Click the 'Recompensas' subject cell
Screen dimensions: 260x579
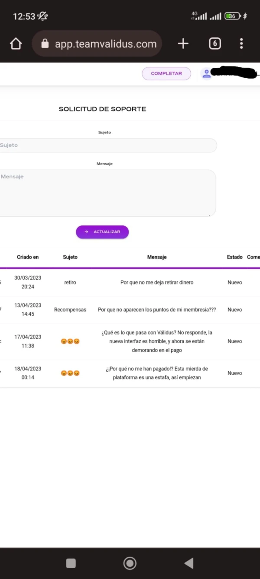(x=70, y=310)
